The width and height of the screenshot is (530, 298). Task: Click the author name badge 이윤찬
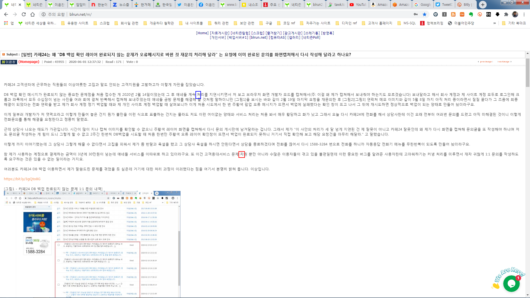coord(9,62)
